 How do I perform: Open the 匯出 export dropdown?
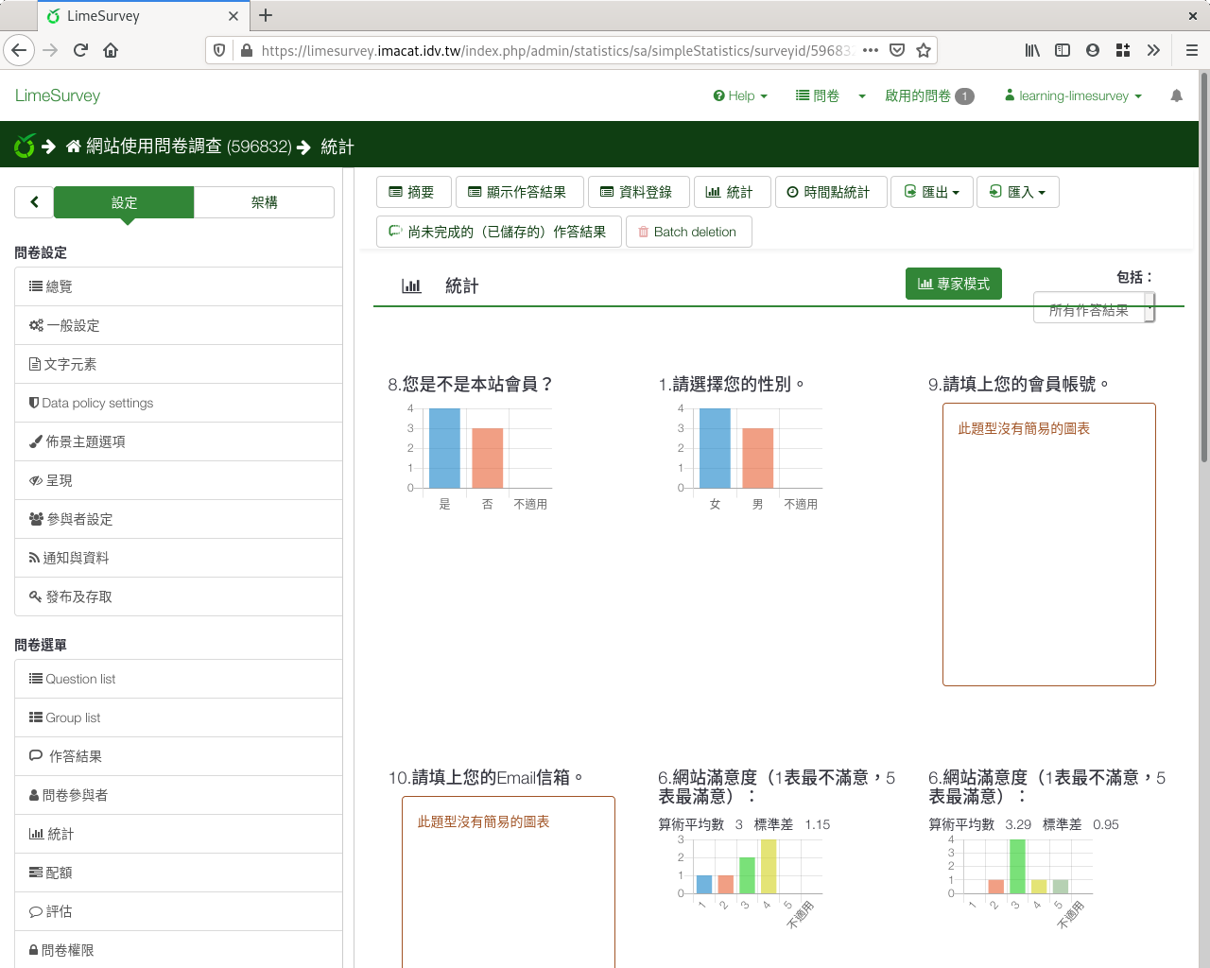coord(932,192)
